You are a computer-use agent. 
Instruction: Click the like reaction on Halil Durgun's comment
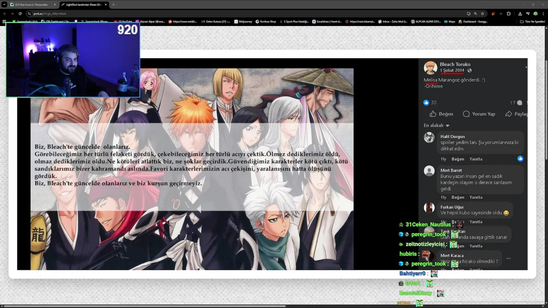coord(520,158)
